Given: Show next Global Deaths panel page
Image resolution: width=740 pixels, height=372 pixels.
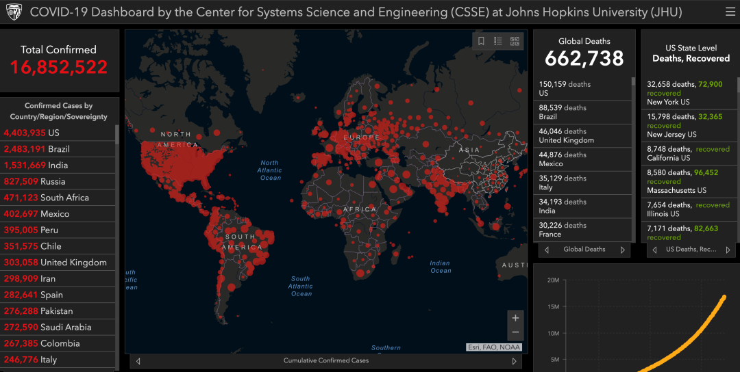Looking at the screenshot, I should pos(622,250).
